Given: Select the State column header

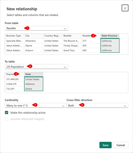Looking at the screenshot, I should [34, 74].
